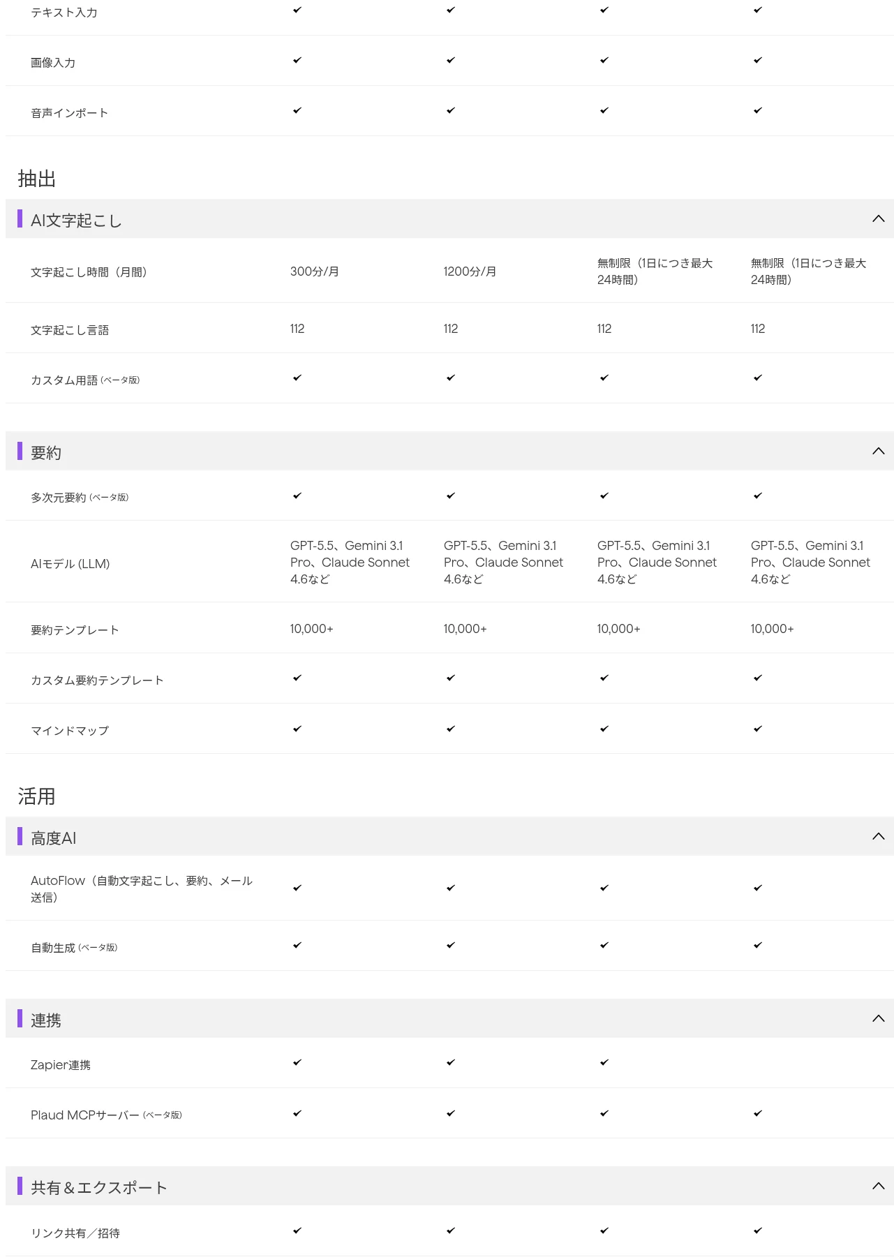Select the 画像入力 row label

(x=53, y=63)
